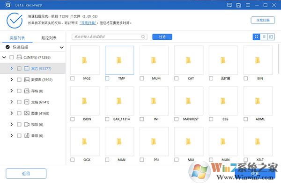281x184 pixels.
Task: Start a deep scan with top-right button
Action: [x=263, y=20]
